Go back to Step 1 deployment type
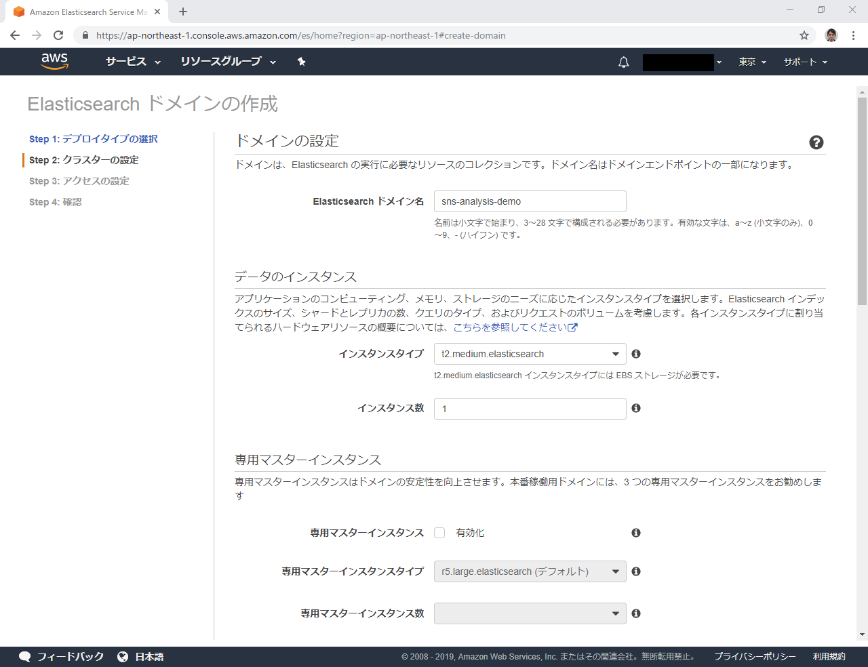This screenshot has width=868, height=667. click(x=94, y=139)
